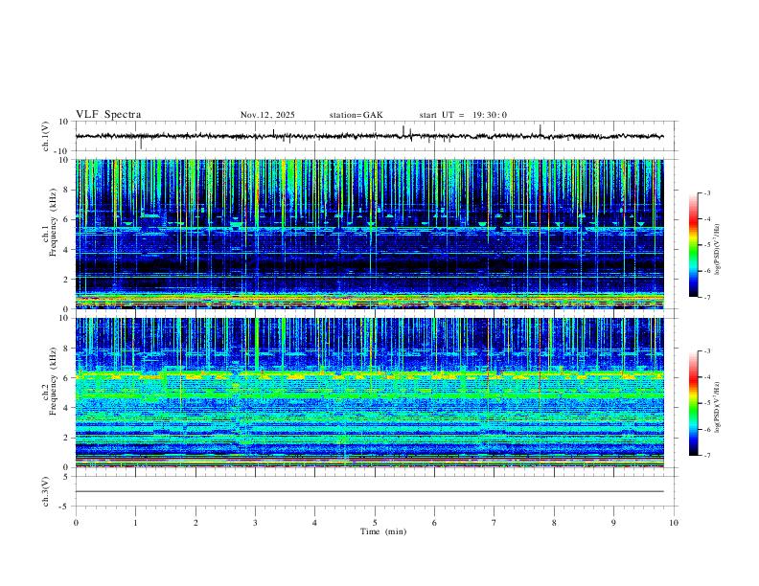Click the ch.1 "Frequency (kHz)" axis label
The height and width of the screenshot is (586, 759).
tap(53, 220)
